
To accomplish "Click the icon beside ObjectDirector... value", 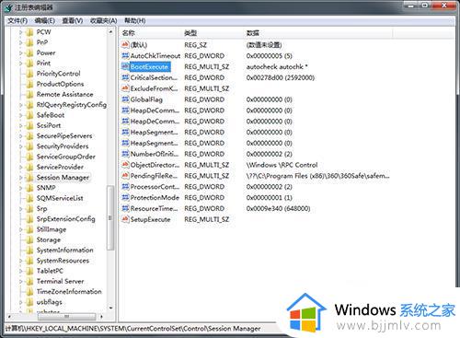I will click(x=125, y=165).
